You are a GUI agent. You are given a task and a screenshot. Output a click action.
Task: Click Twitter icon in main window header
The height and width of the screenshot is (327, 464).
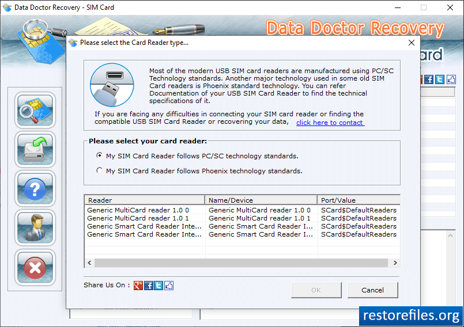click(440, 79)
